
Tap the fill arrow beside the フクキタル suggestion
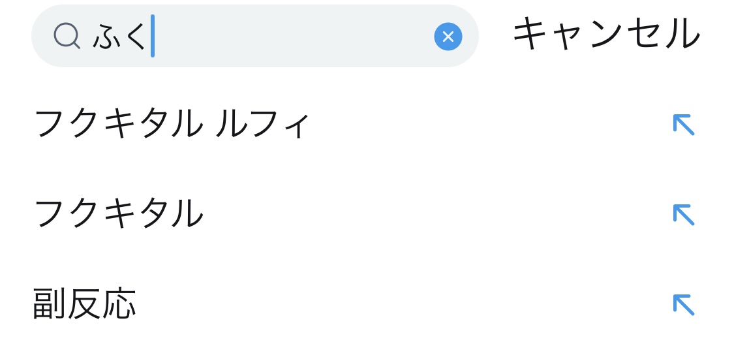tap(683, 215)
